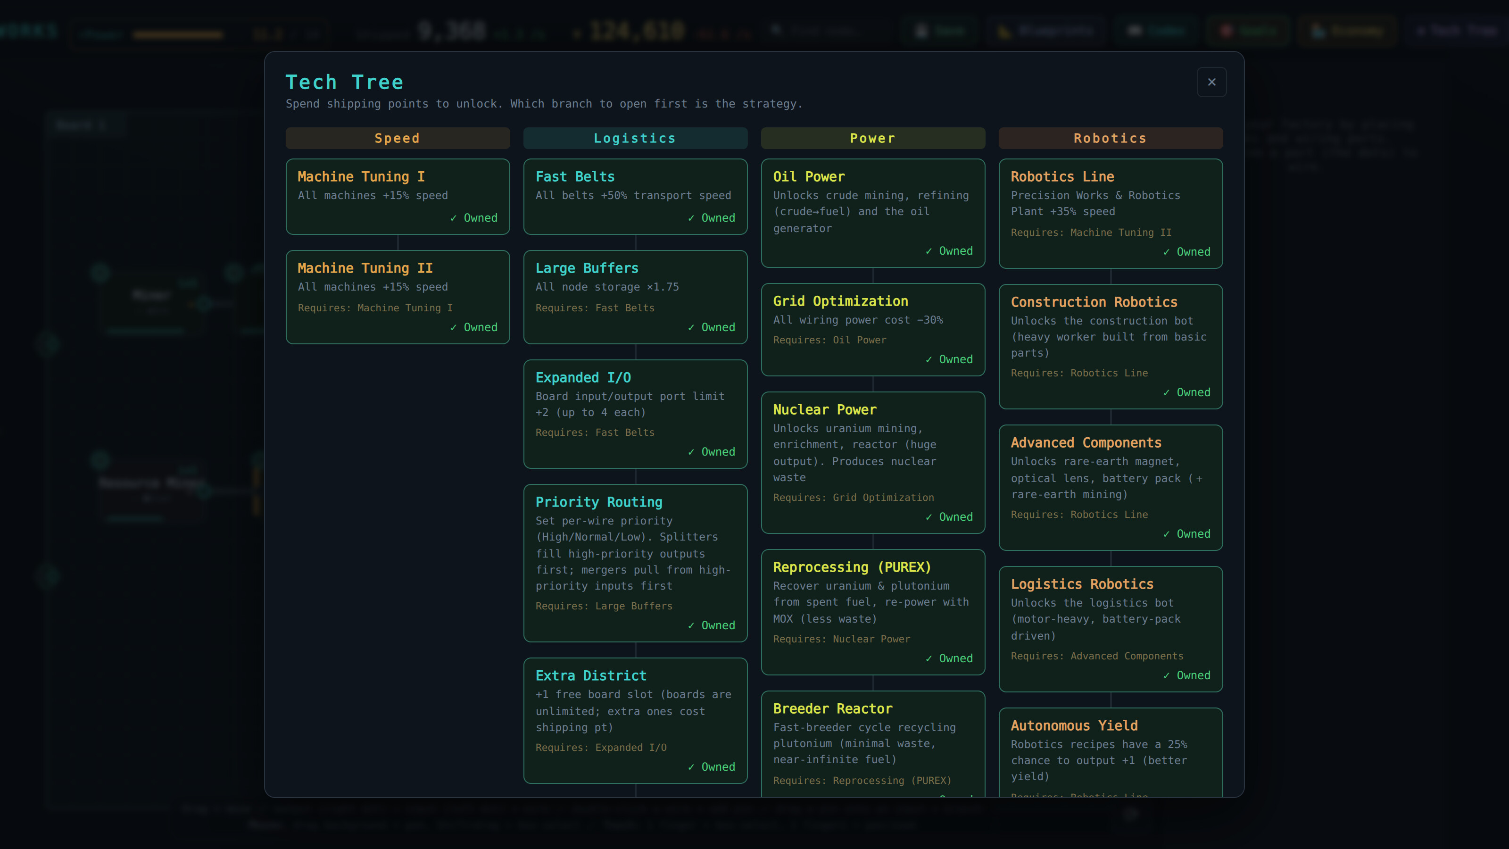Select the Construction Robotics tech card
1509x849 pixels.
[1111, 347]
